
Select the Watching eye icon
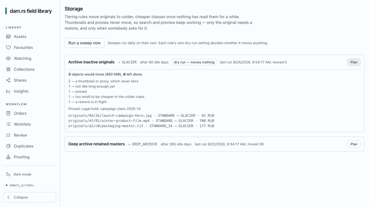click(8, 58)
